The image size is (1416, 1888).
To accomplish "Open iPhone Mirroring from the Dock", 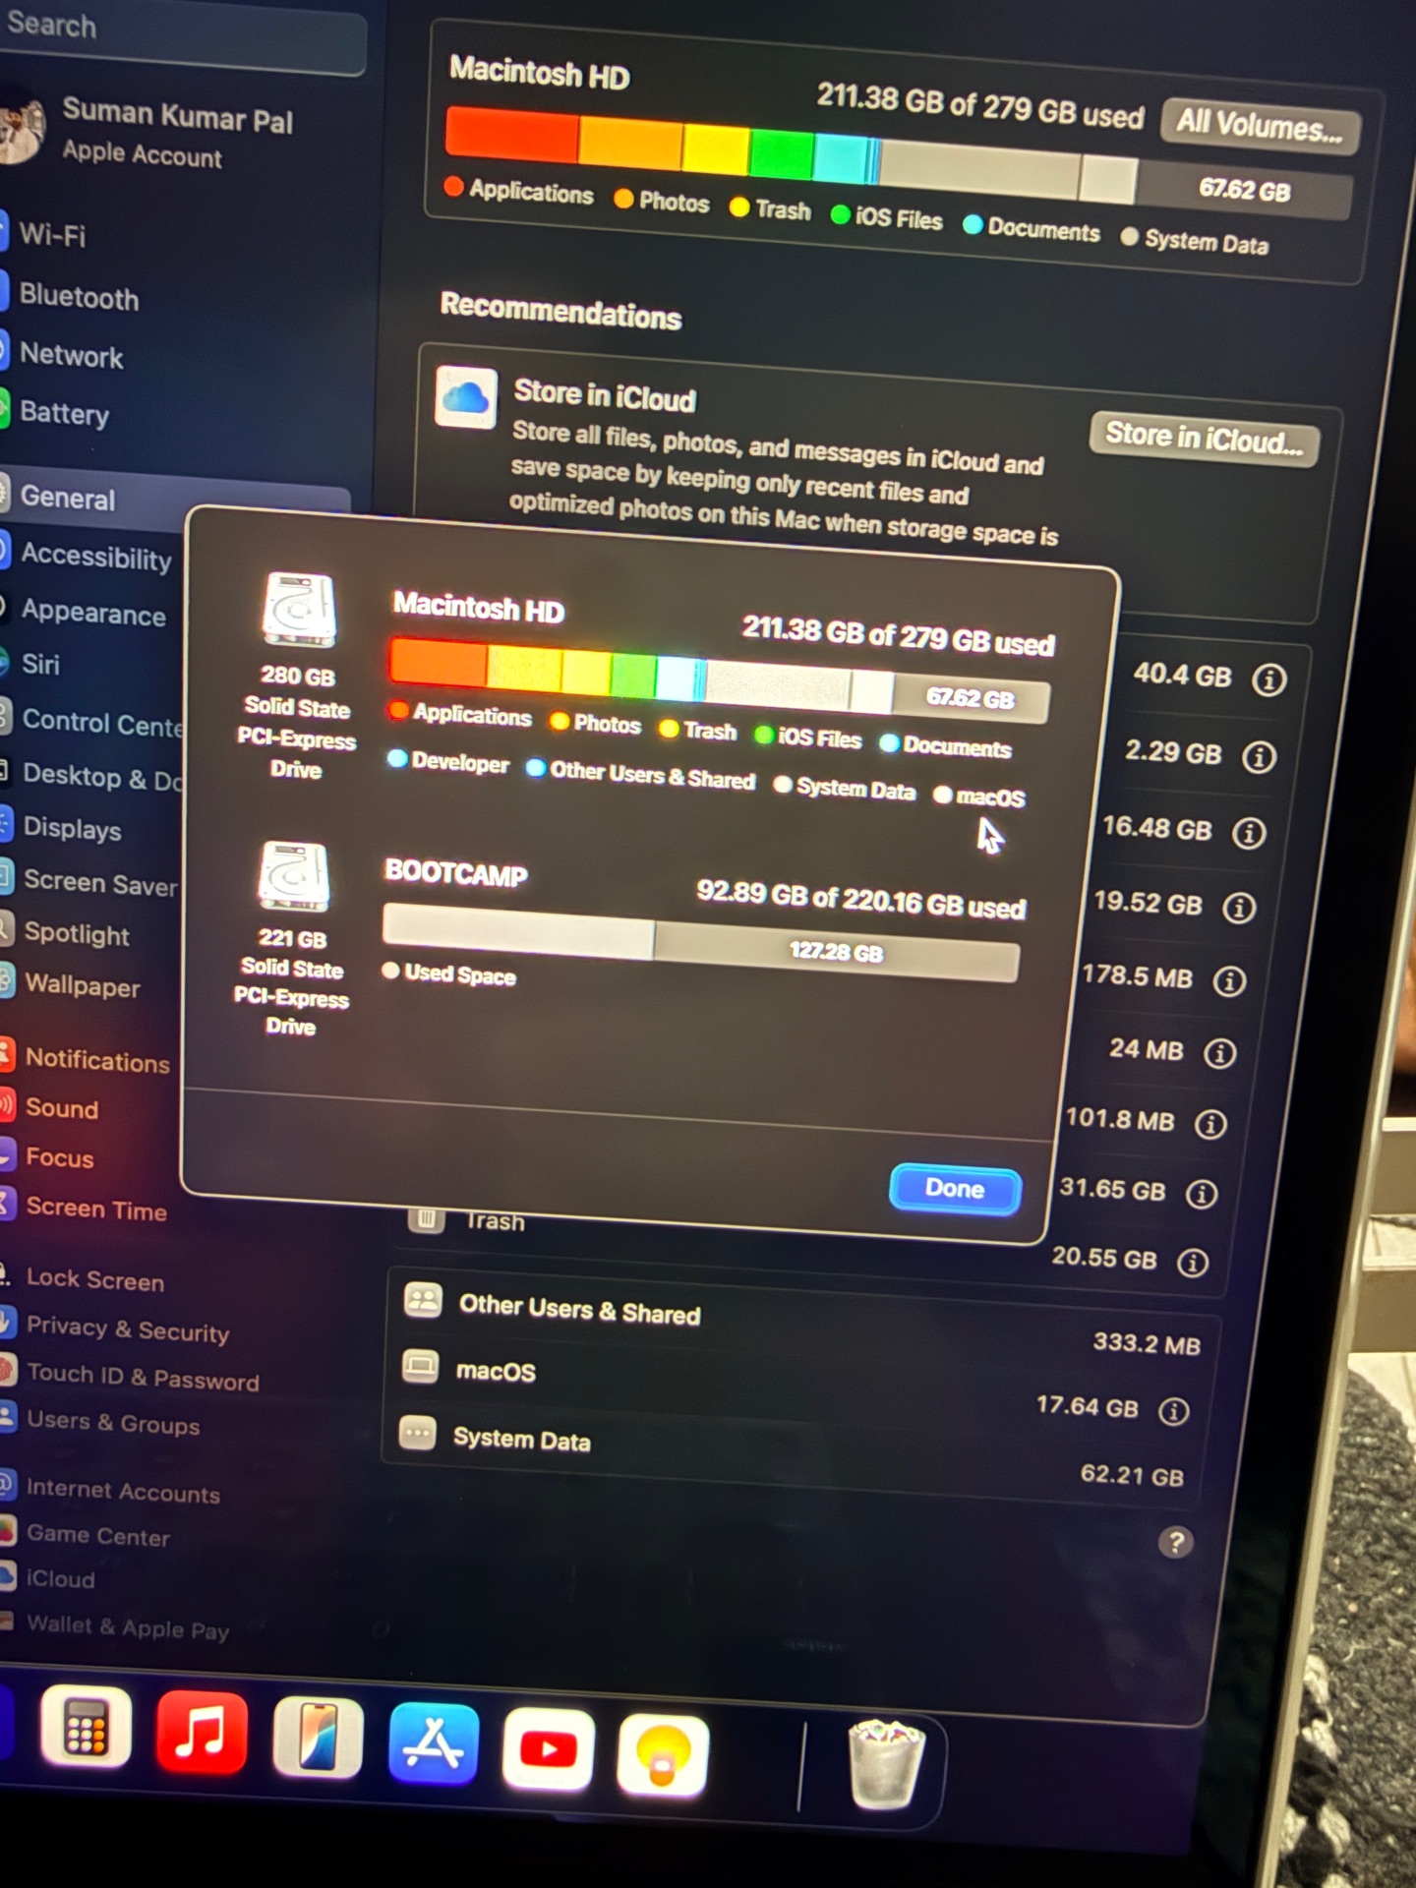I will (317, 1738).
